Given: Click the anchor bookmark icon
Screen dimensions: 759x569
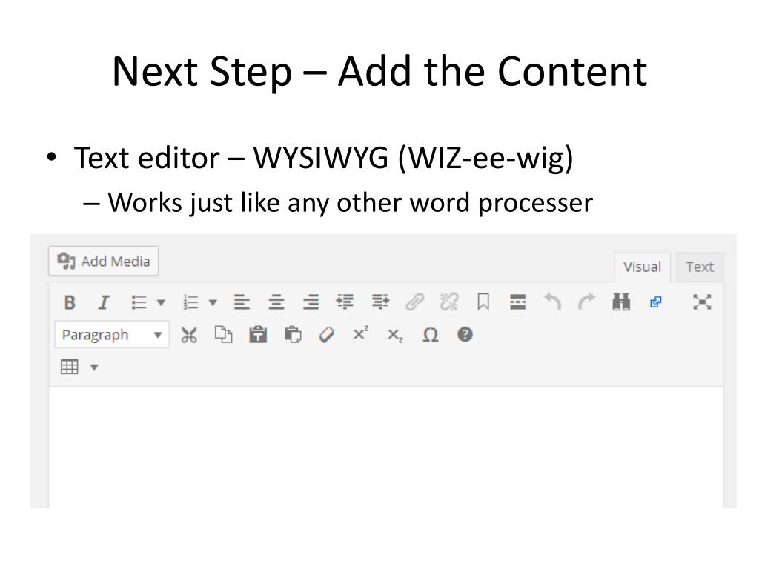Looking at the screenshot, I should [x=483, y=302].
